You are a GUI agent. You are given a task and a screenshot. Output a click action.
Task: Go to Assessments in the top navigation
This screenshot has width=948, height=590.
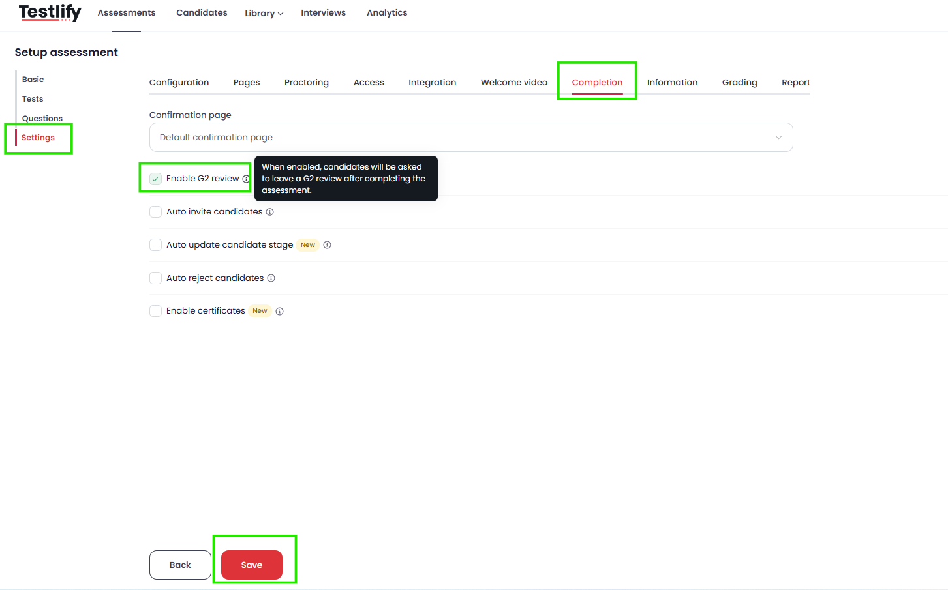127,12
